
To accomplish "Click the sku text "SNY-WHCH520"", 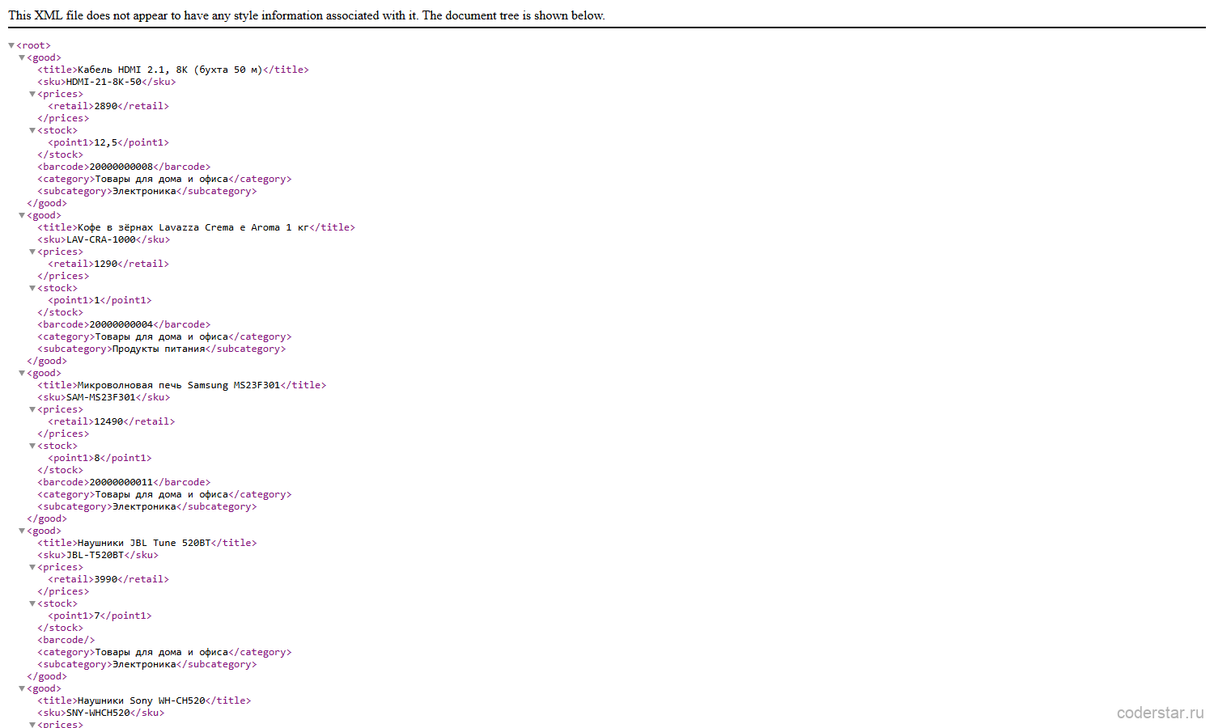I will pyautogui.click(x=99, y=713).
